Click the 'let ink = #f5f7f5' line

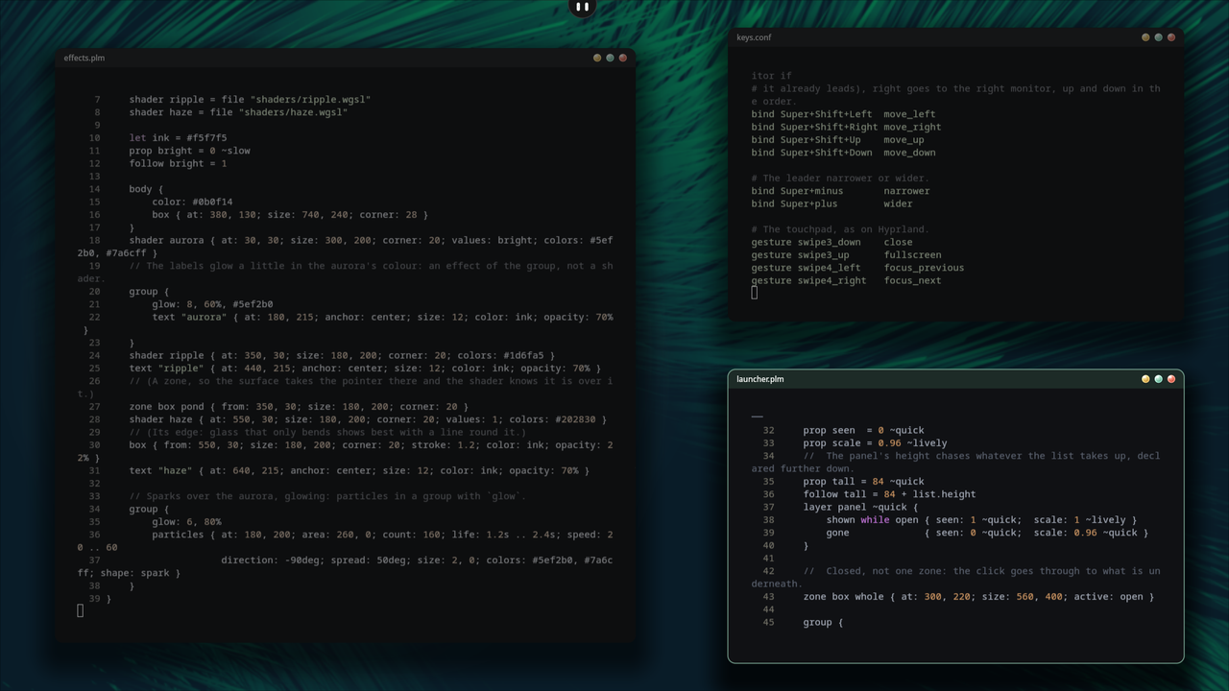179,138
